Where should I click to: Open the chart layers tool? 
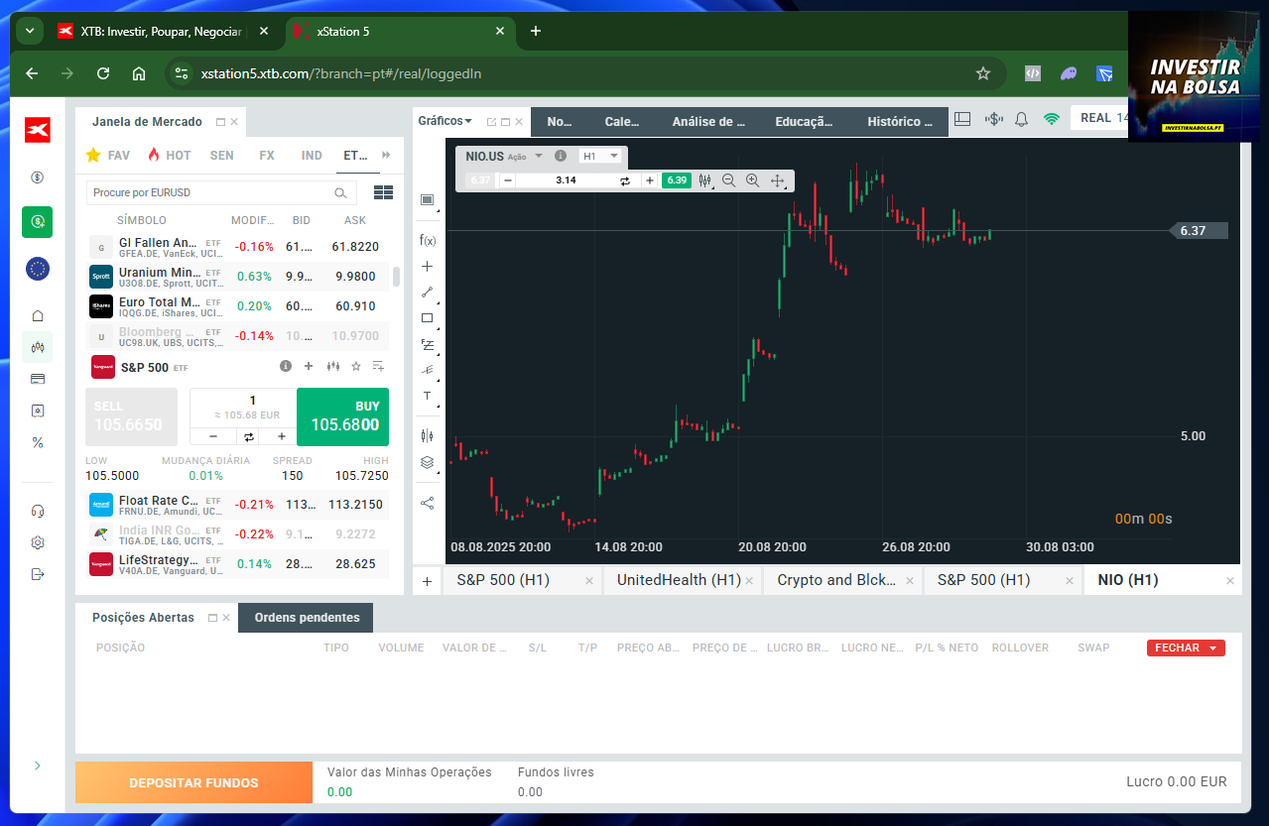click(x=428, y=462)
